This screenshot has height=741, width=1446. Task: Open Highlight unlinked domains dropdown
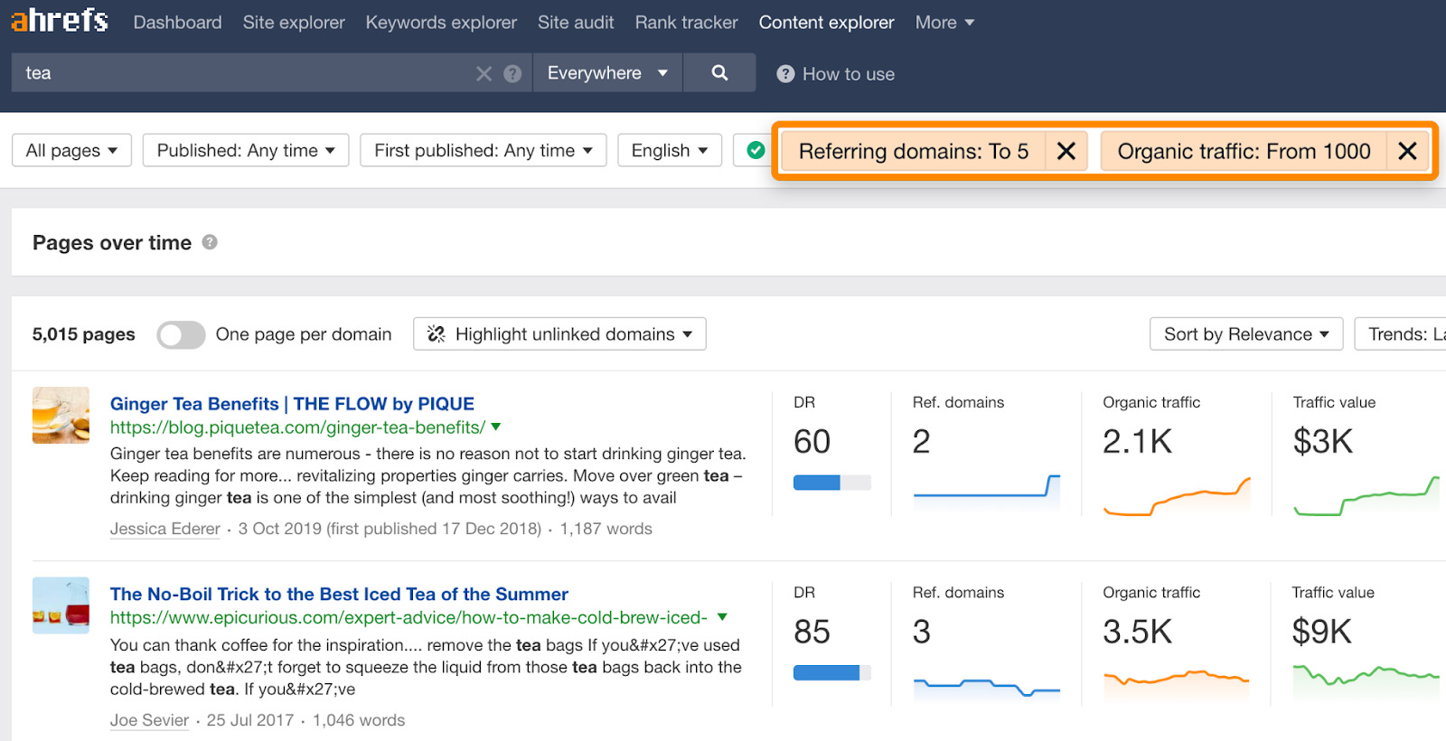click(559, 334)
